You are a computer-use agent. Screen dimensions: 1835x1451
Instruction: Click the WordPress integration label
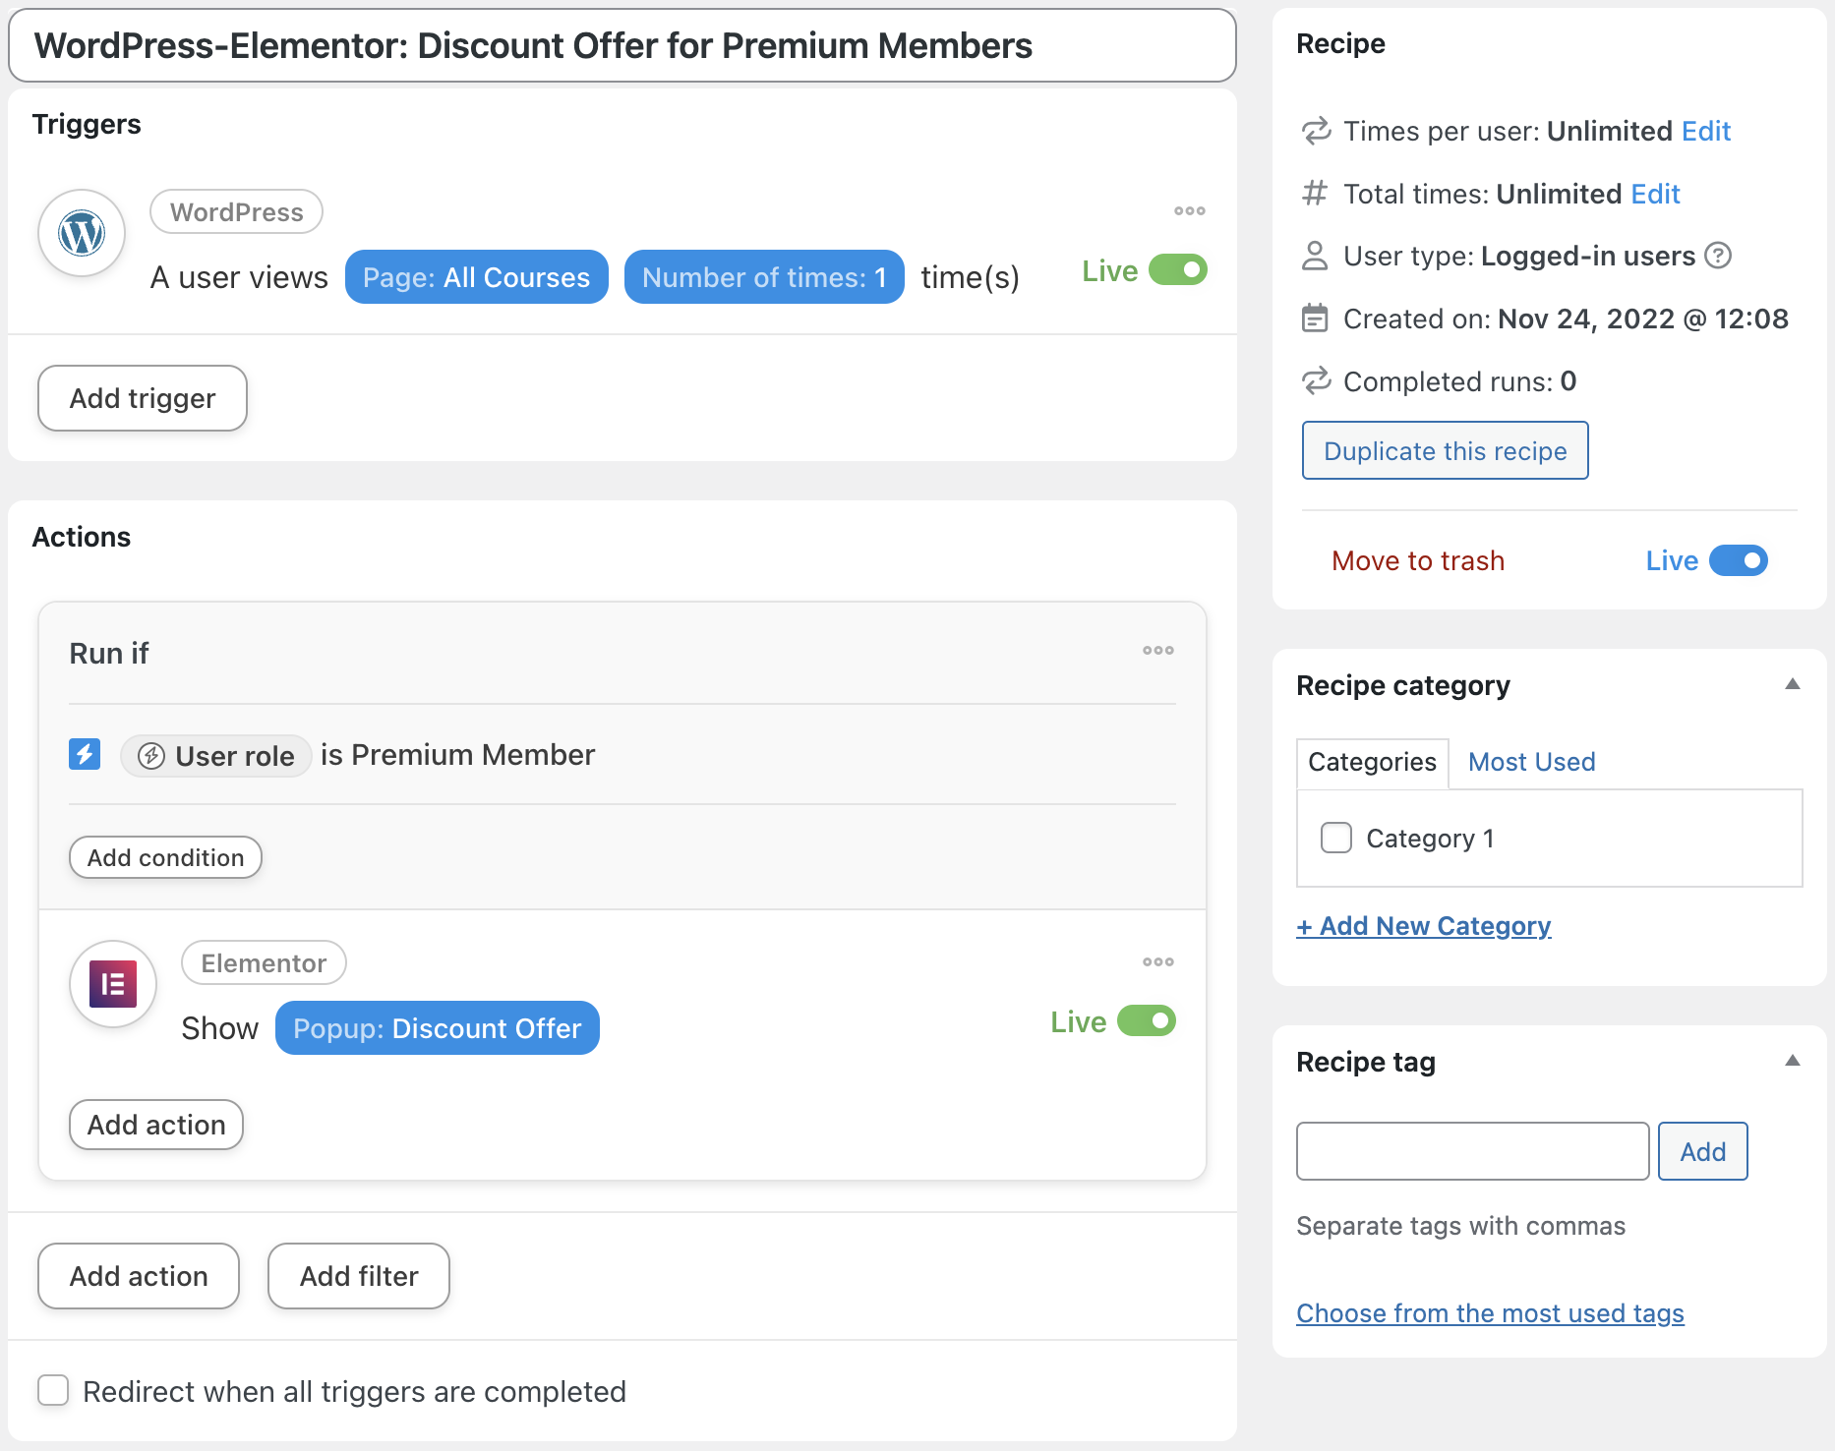(236, 212)
